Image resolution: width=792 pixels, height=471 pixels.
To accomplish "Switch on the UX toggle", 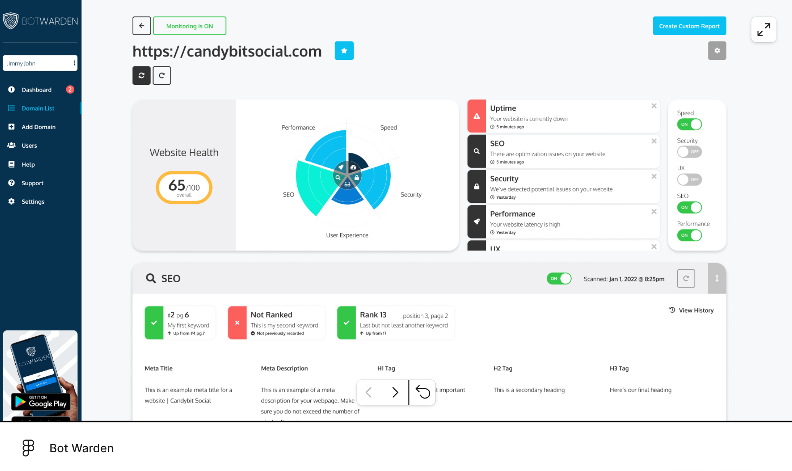I will coord(689,180).
